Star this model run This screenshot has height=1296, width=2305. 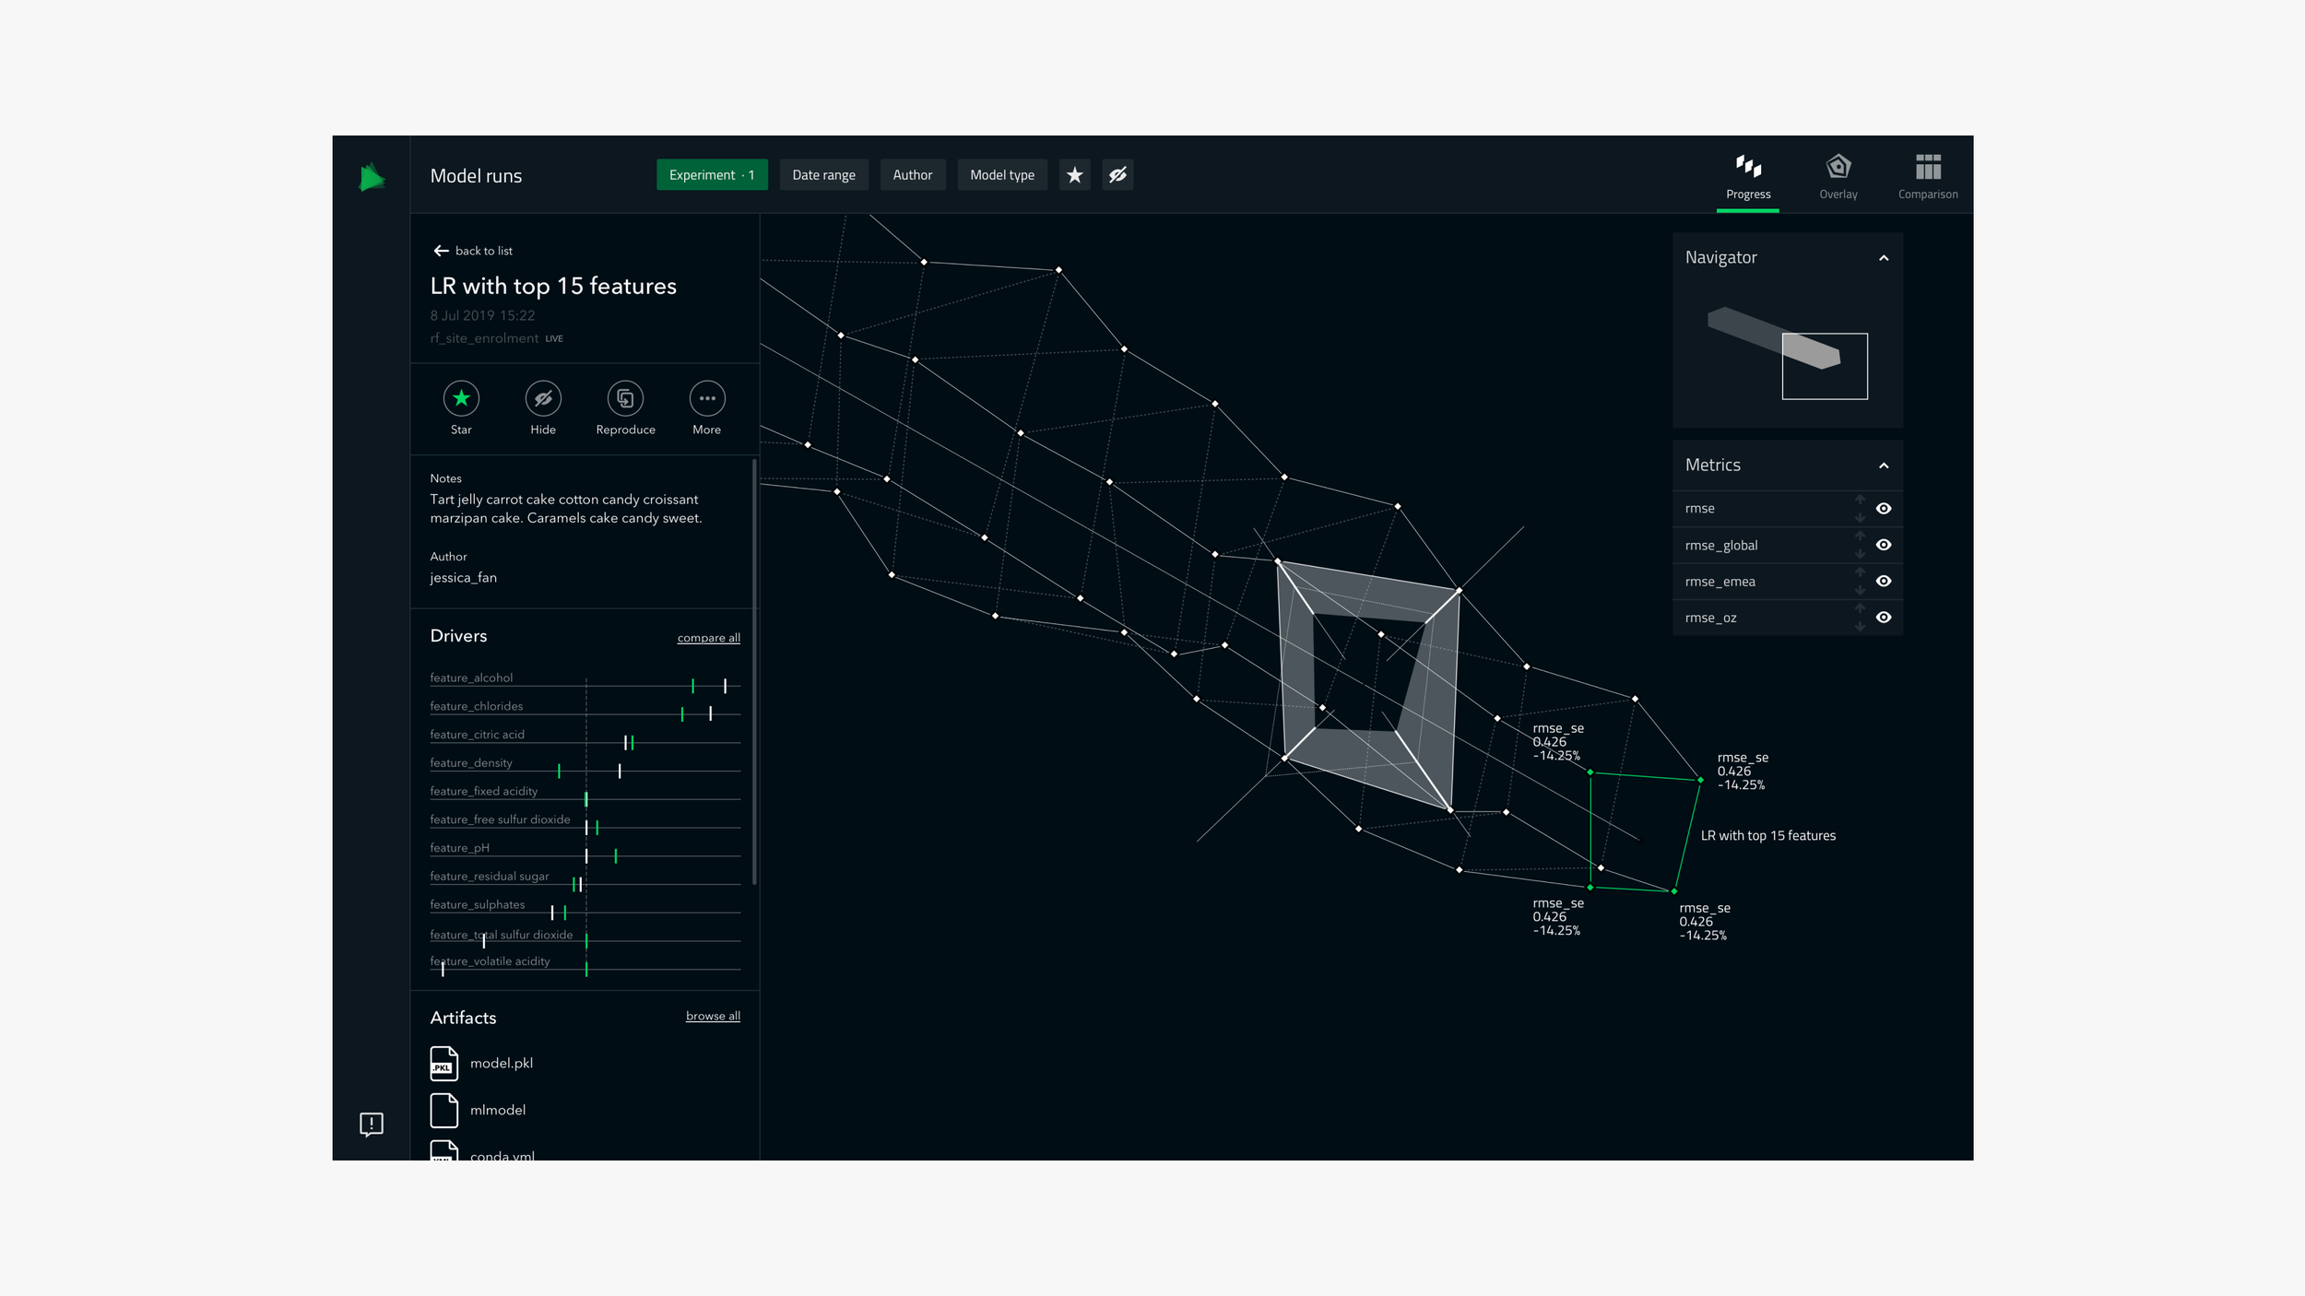461,398
